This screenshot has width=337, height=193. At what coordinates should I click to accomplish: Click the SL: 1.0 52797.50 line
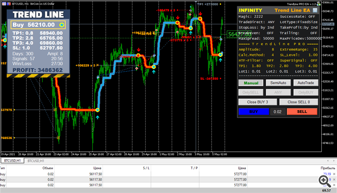[38, 48]
